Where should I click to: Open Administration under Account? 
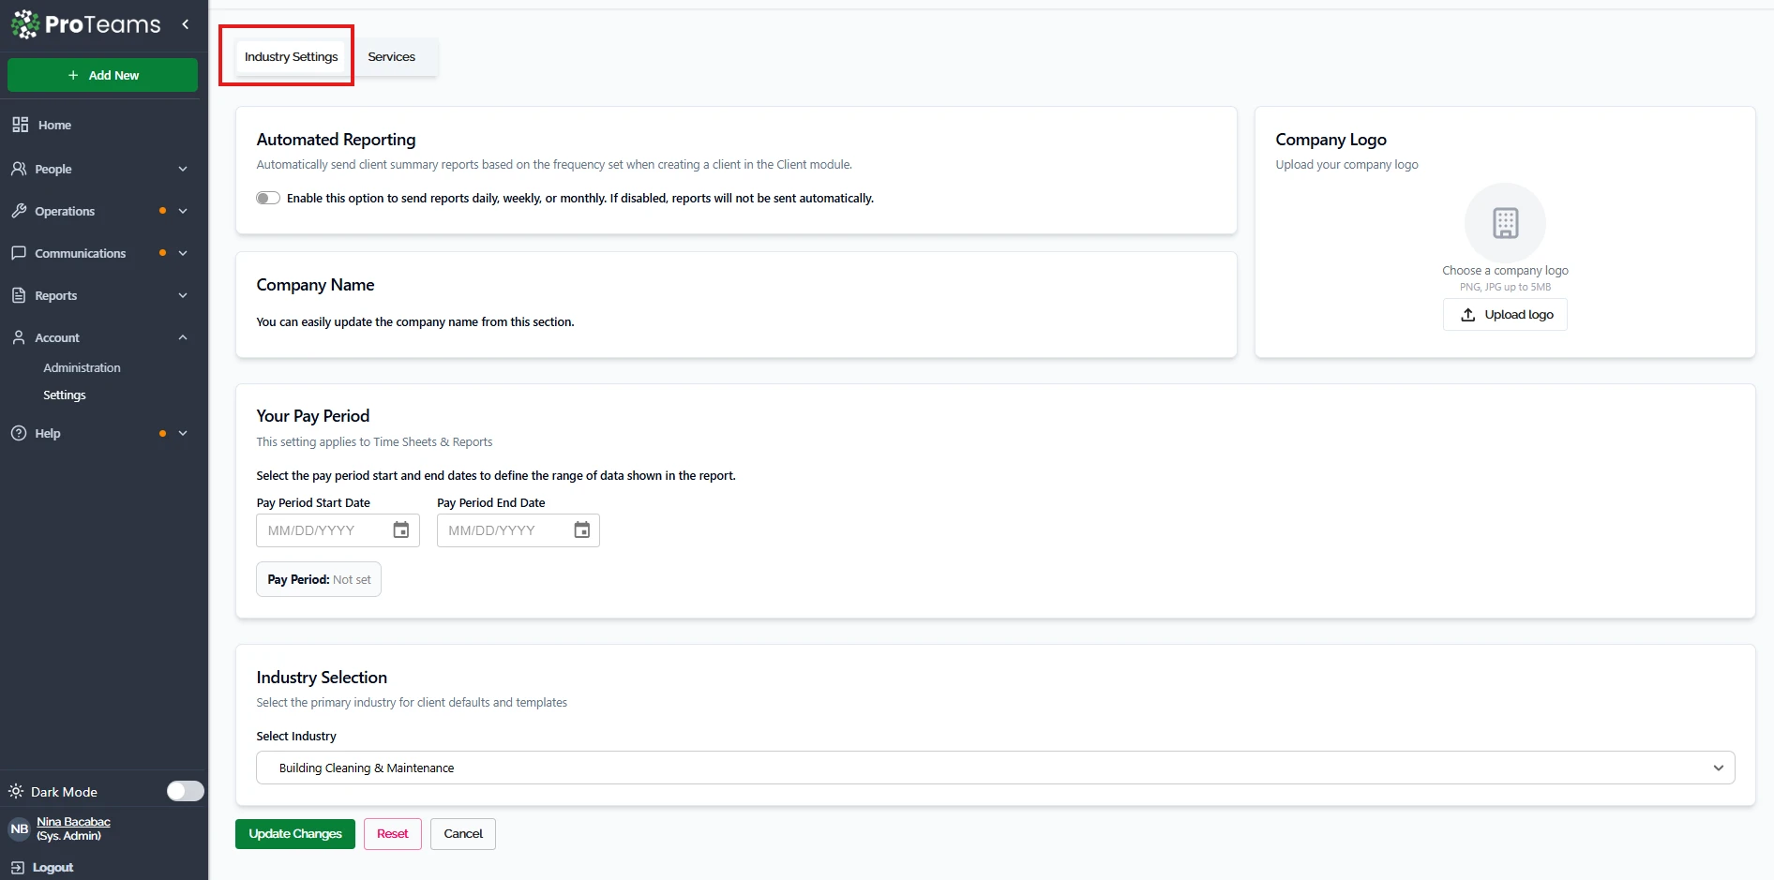[82, 367]
